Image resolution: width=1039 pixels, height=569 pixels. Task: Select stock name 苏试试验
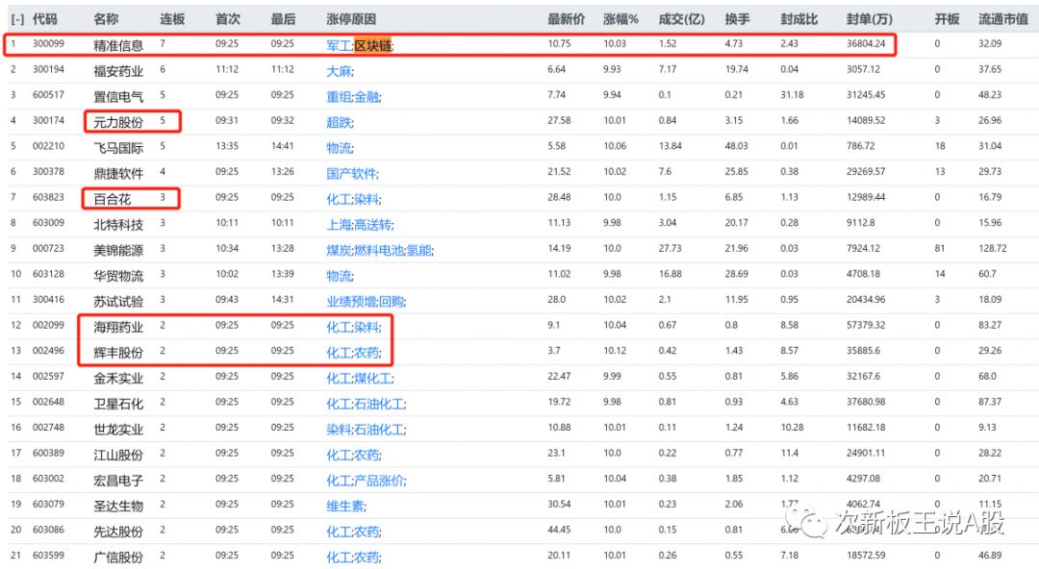[118, 302]
